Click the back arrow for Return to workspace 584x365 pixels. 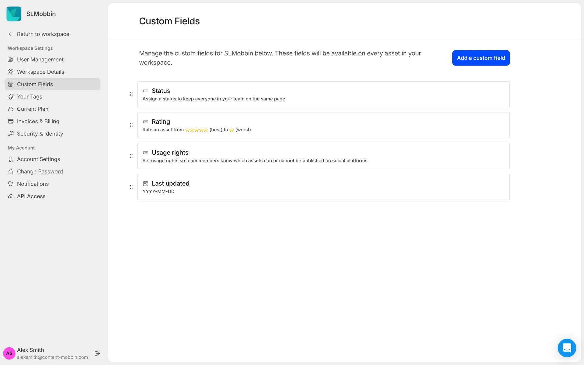point(11,34)
